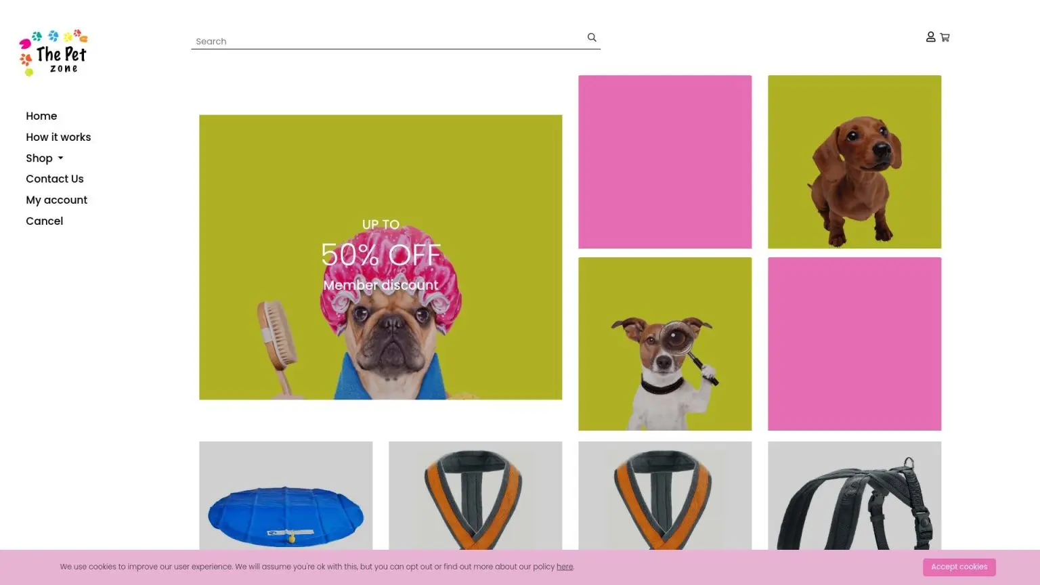Open the user account icon
The width and height of the screenshot is (1040, 585).
pyautogui.click(x=930, y=37)
